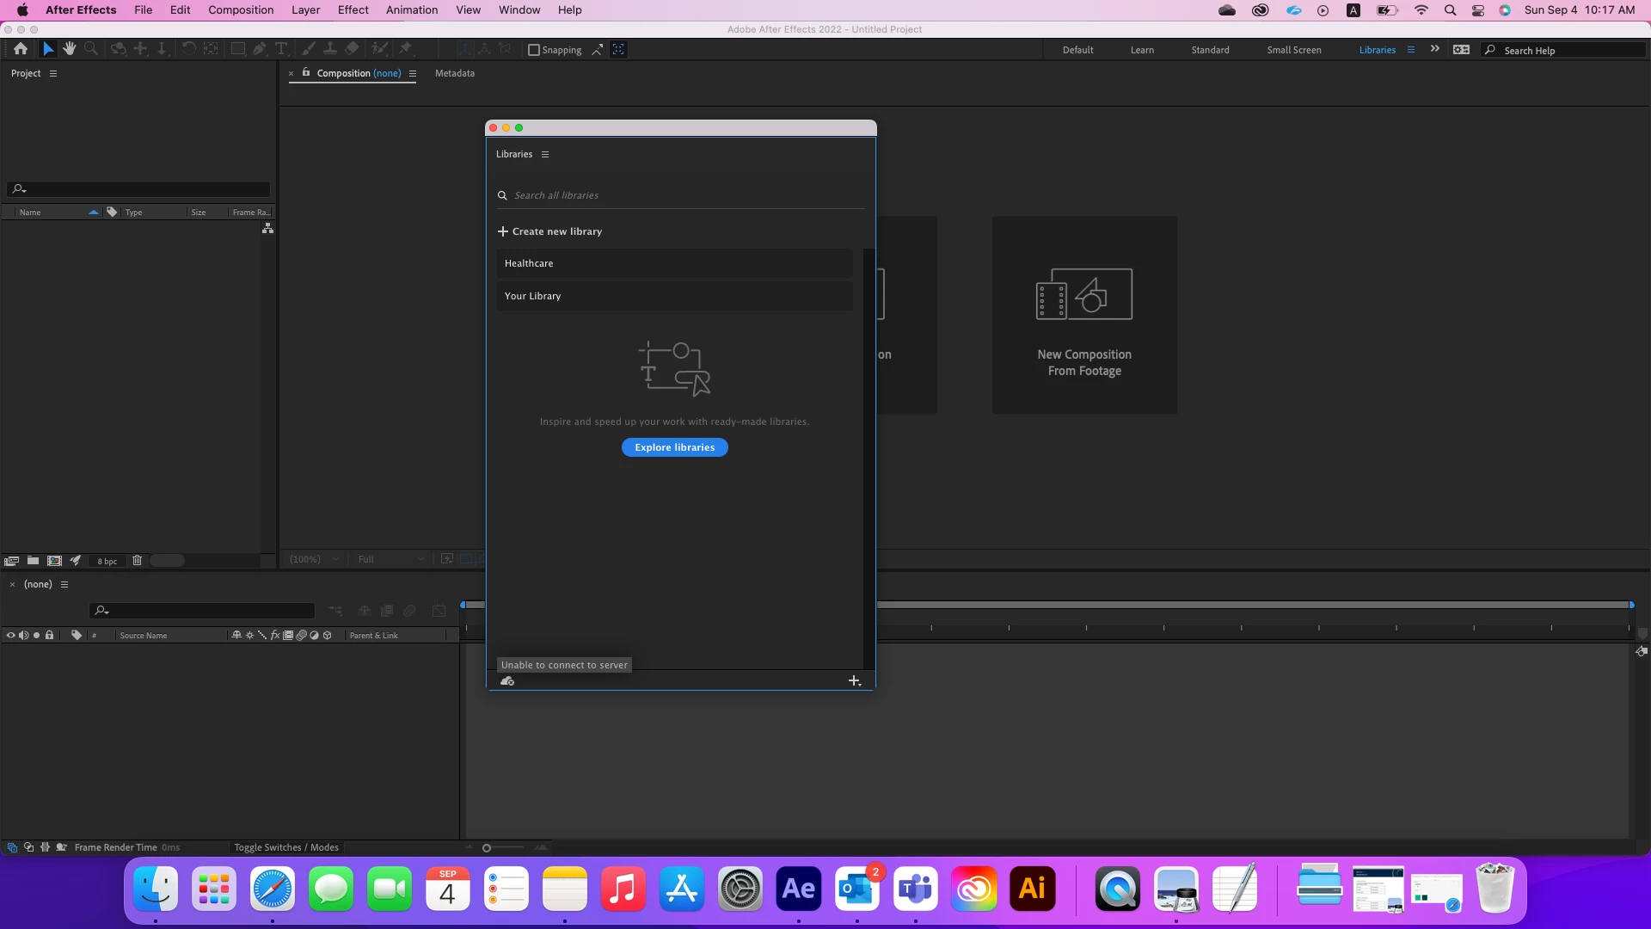Open the Composition menu in the menu bar

tap(241, 10)
